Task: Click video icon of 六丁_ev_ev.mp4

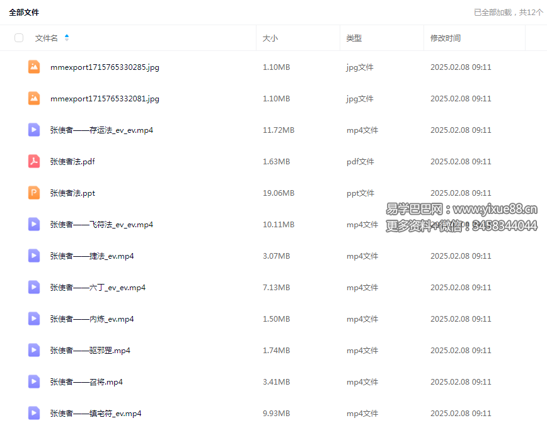Action: pos(34,287)
